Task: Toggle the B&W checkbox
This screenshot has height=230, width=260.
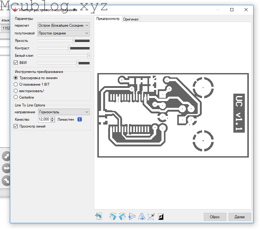Action: click(16, 62)
